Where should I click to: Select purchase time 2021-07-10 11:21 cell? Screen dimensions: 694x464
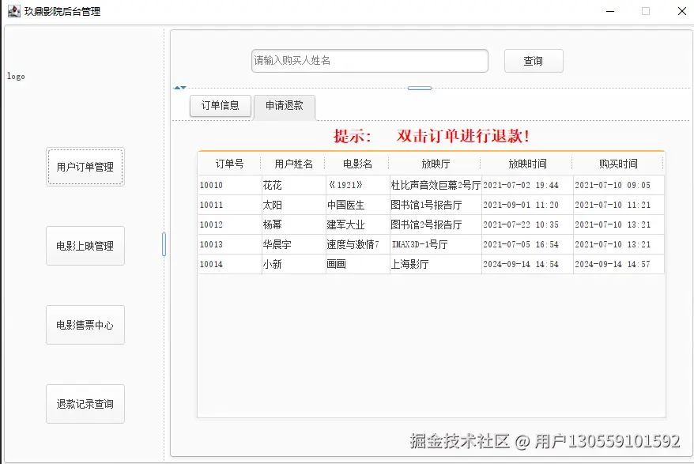pos(619,205)
